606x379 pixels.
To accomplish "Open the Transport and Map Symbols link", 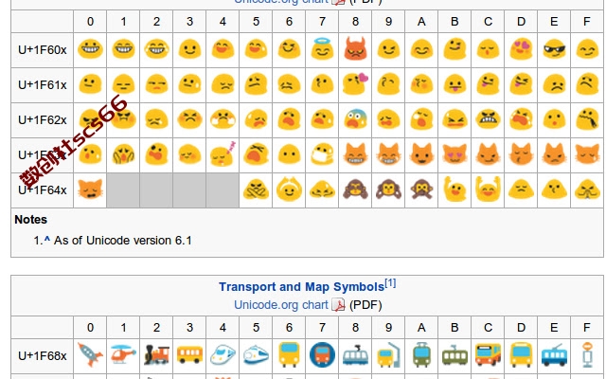I will (x=301, y=287).
